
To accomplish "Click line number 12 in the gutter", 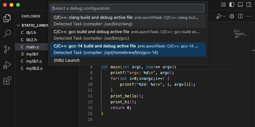I will (90, 96).
